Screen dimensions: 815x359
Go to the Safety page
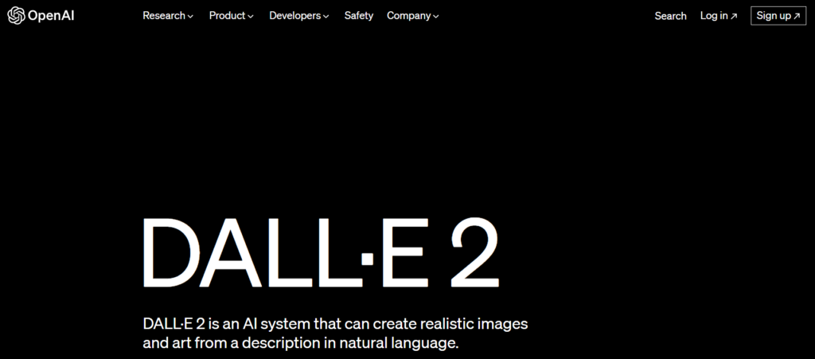pos(358,16)
